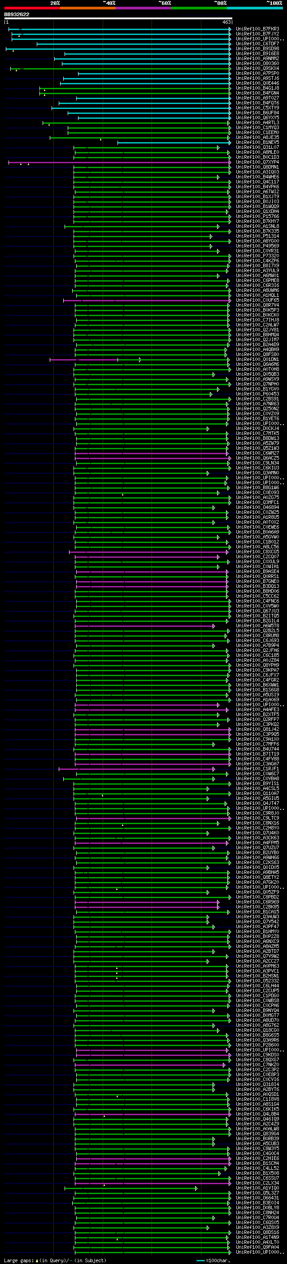Click the orange ~40% identity legend segment
Viewport: 287px width, 1264px height.
point(88,8)
